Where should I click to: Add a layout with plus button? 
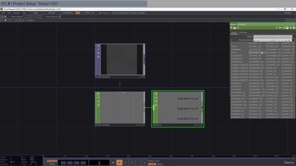click(x=60, y=17)
